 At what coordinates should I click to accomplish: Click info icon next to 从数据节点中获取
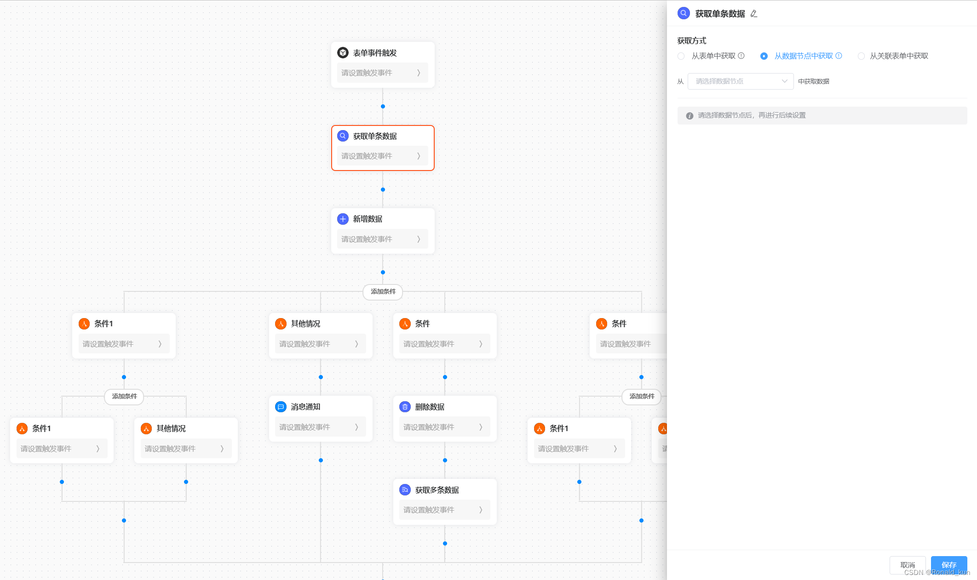[839, 56]
